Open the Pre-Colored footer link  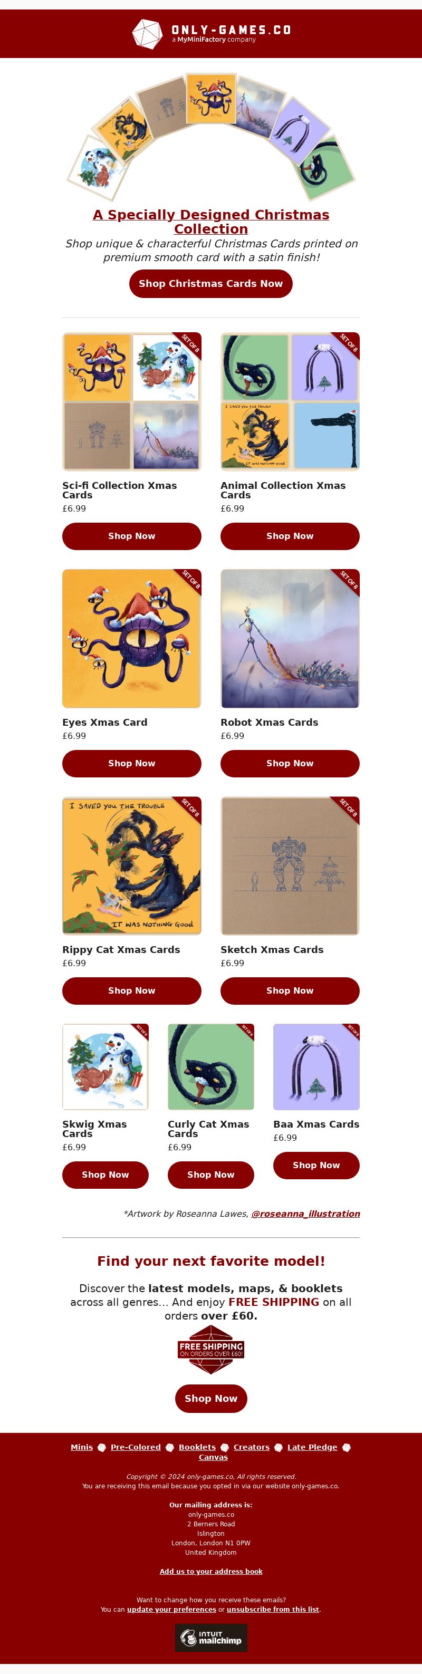tap(135, 1447)
